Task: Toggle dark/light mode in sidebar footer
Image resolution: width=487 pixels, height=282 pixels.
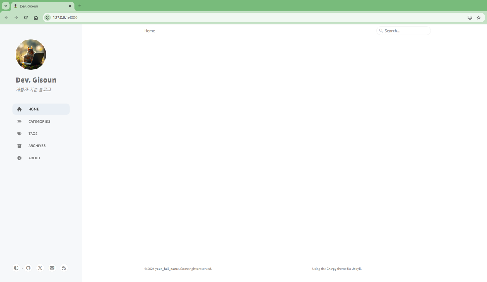Action: click(x=16, y=268)
